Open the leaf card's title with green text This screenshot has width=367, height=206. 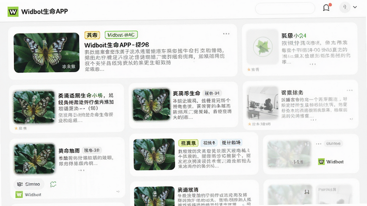[294, 36]
